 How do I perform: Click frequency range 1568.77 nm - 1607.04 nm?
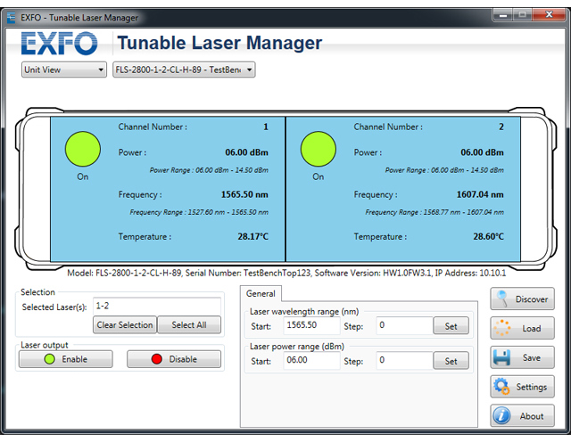(434, 212)
